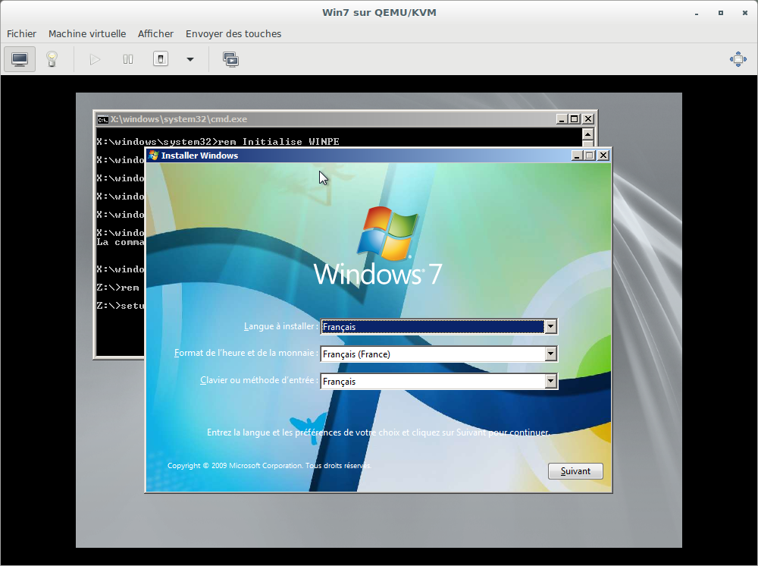Toggle fullscreen mode icon at toolbar right

point(738,59)
